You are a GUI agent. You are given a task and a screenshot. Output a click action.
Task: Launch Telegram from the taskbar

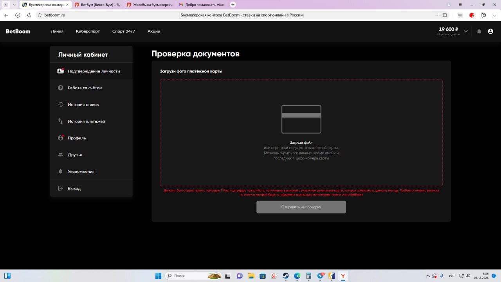pos(320,276)
